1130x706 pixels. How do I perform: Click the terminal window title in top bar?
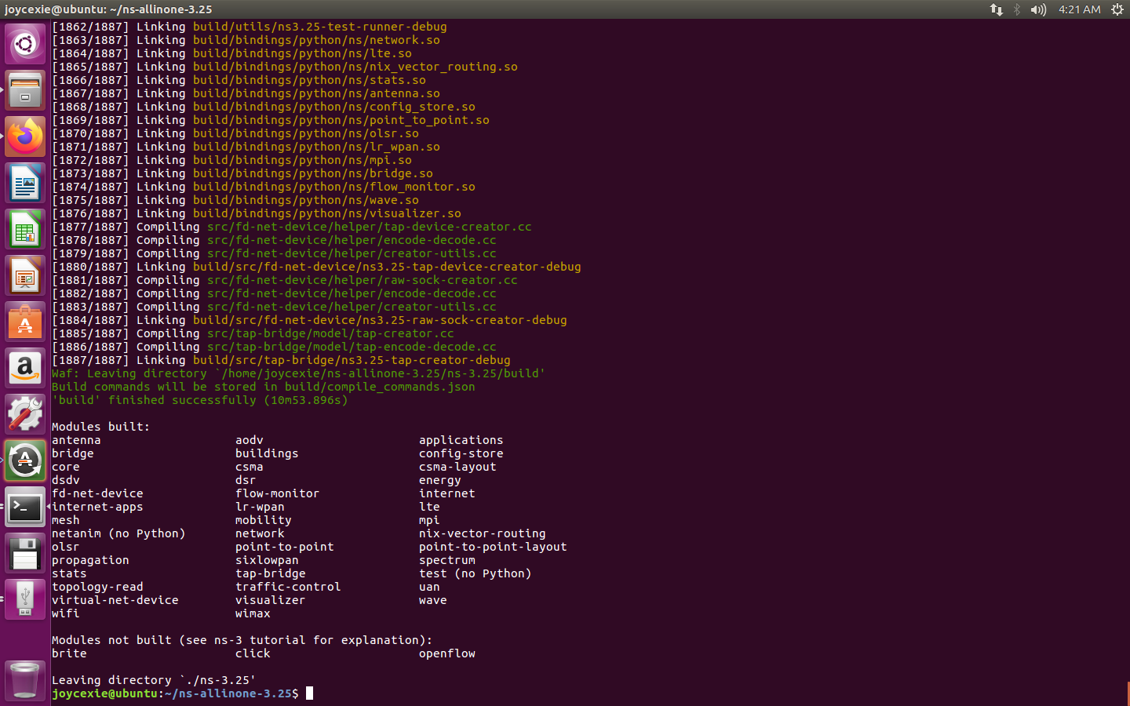point(108,9)
